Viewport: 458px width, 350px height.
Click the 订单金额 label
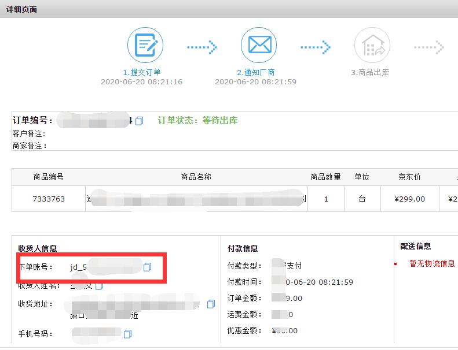[x=245, y=298]
